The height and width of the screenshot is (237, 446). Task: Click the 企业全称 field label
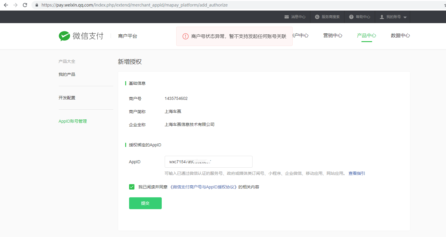[137, 125]
